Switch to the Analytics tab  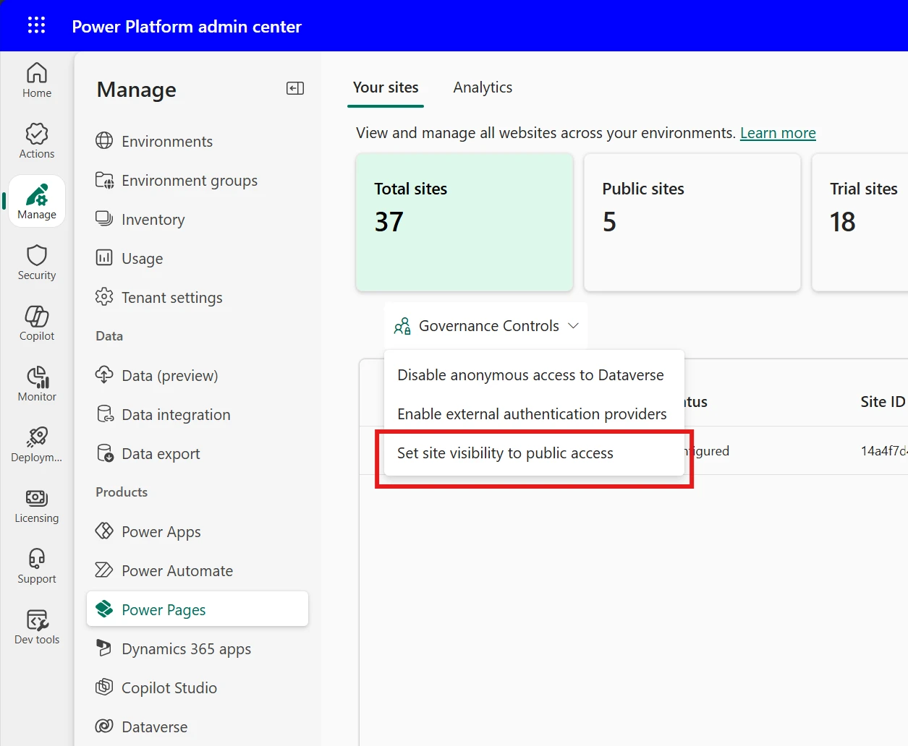point(483,87)
